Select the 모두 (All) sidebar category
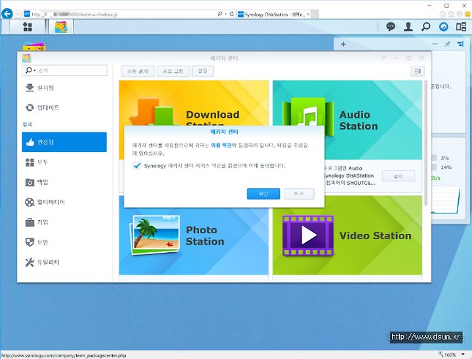This screenshot has height=359, width=472. tap(64, 162)
